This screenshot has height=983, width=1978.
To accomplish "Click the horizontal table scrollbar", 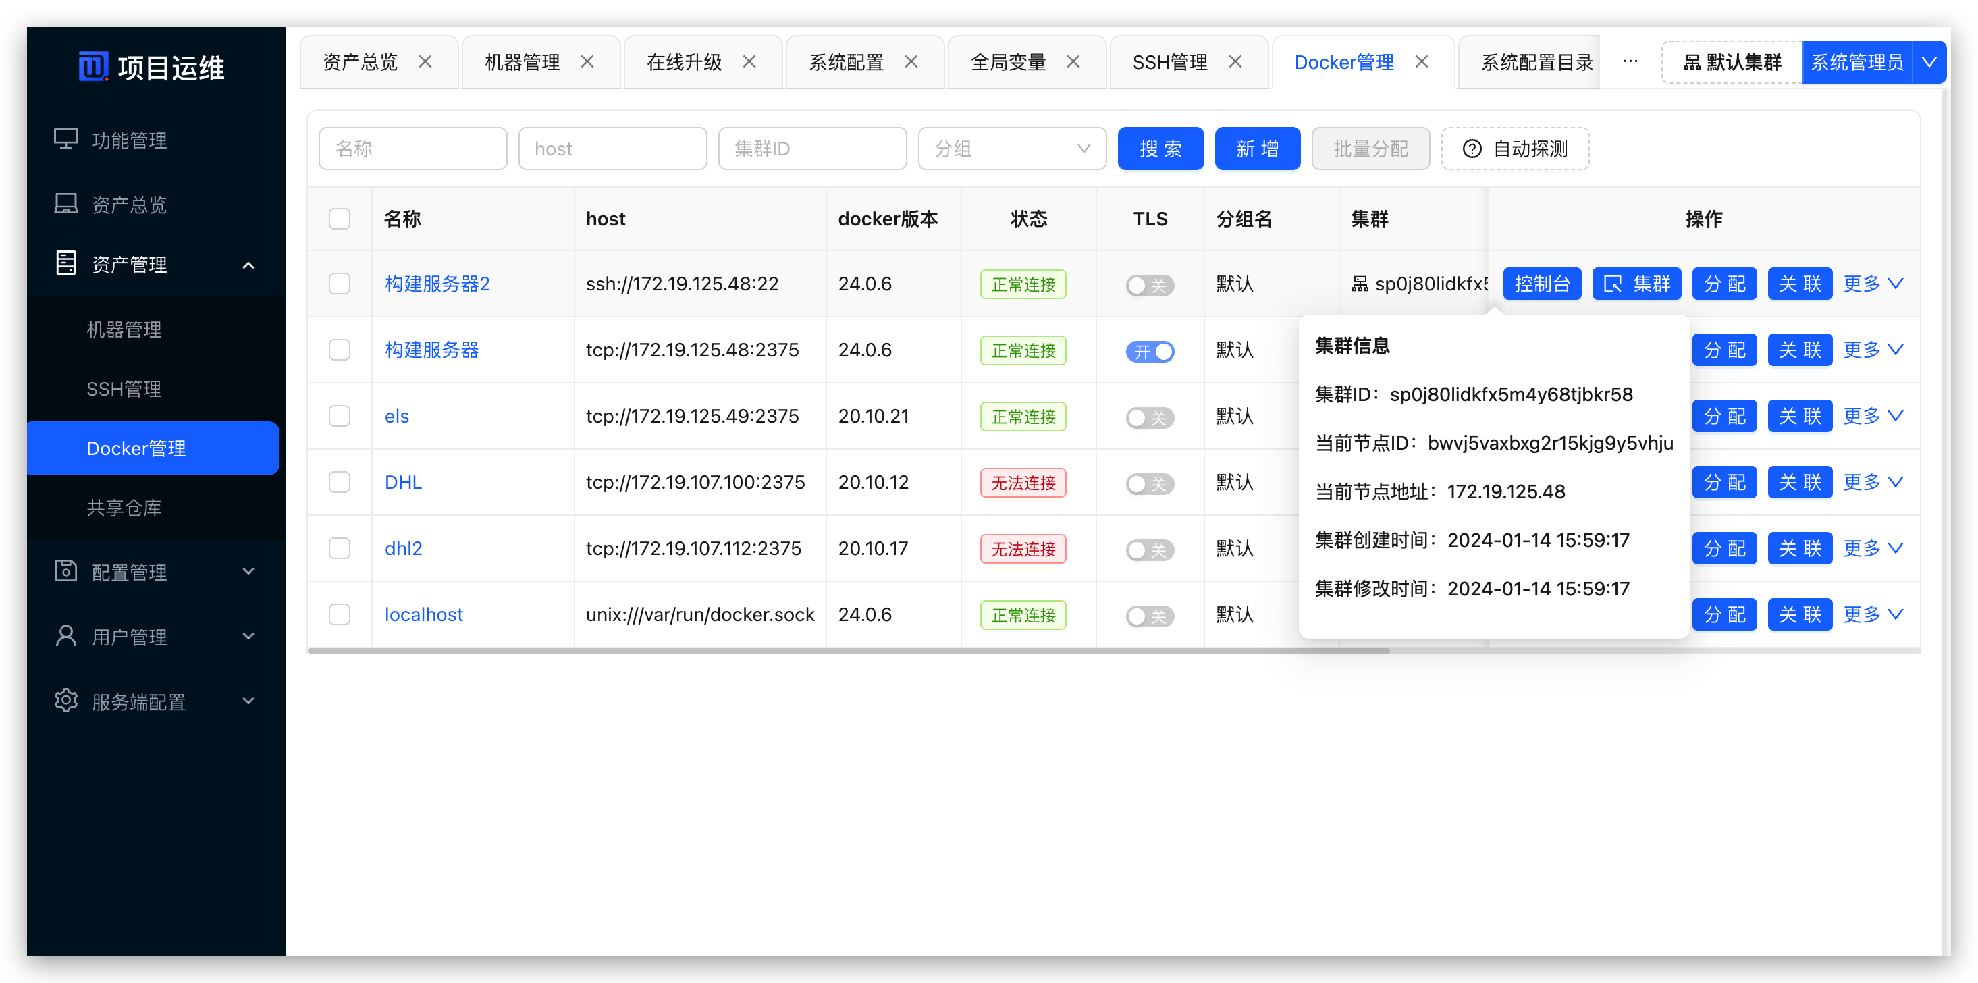I will click(x=845, y=650).
